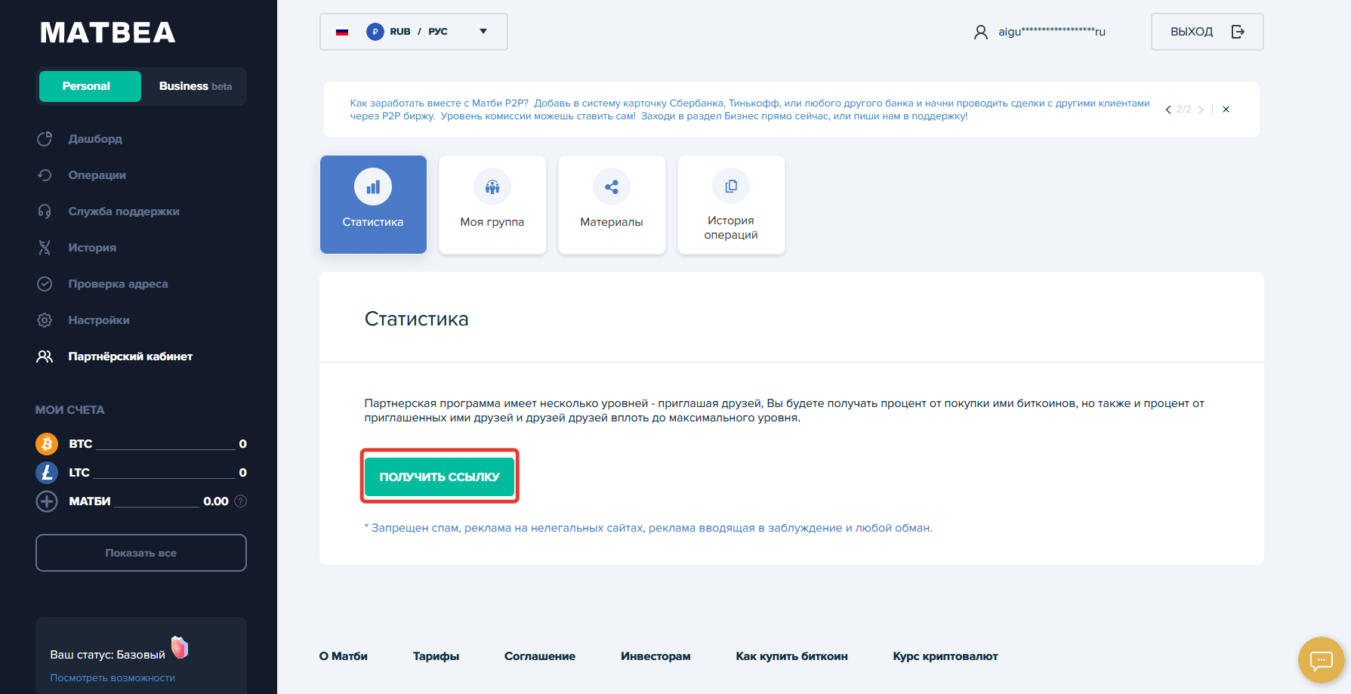Open the Материалы tab
The height and width of the screenshot is (694, 1351).
[612, 205]
